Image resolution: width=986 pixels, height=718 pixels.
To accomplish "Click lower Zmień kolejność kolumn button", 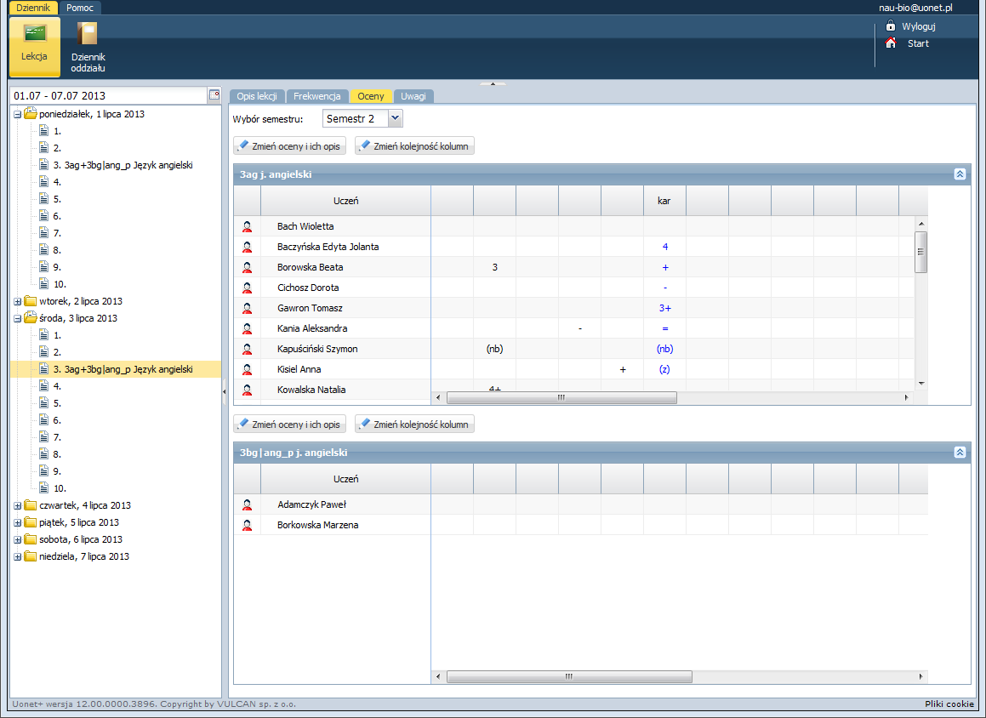I will point(414,425).
